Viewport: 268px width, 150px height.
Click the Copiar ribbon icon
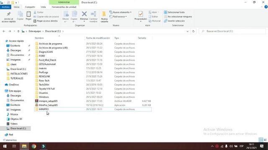(x=20, y=14)
